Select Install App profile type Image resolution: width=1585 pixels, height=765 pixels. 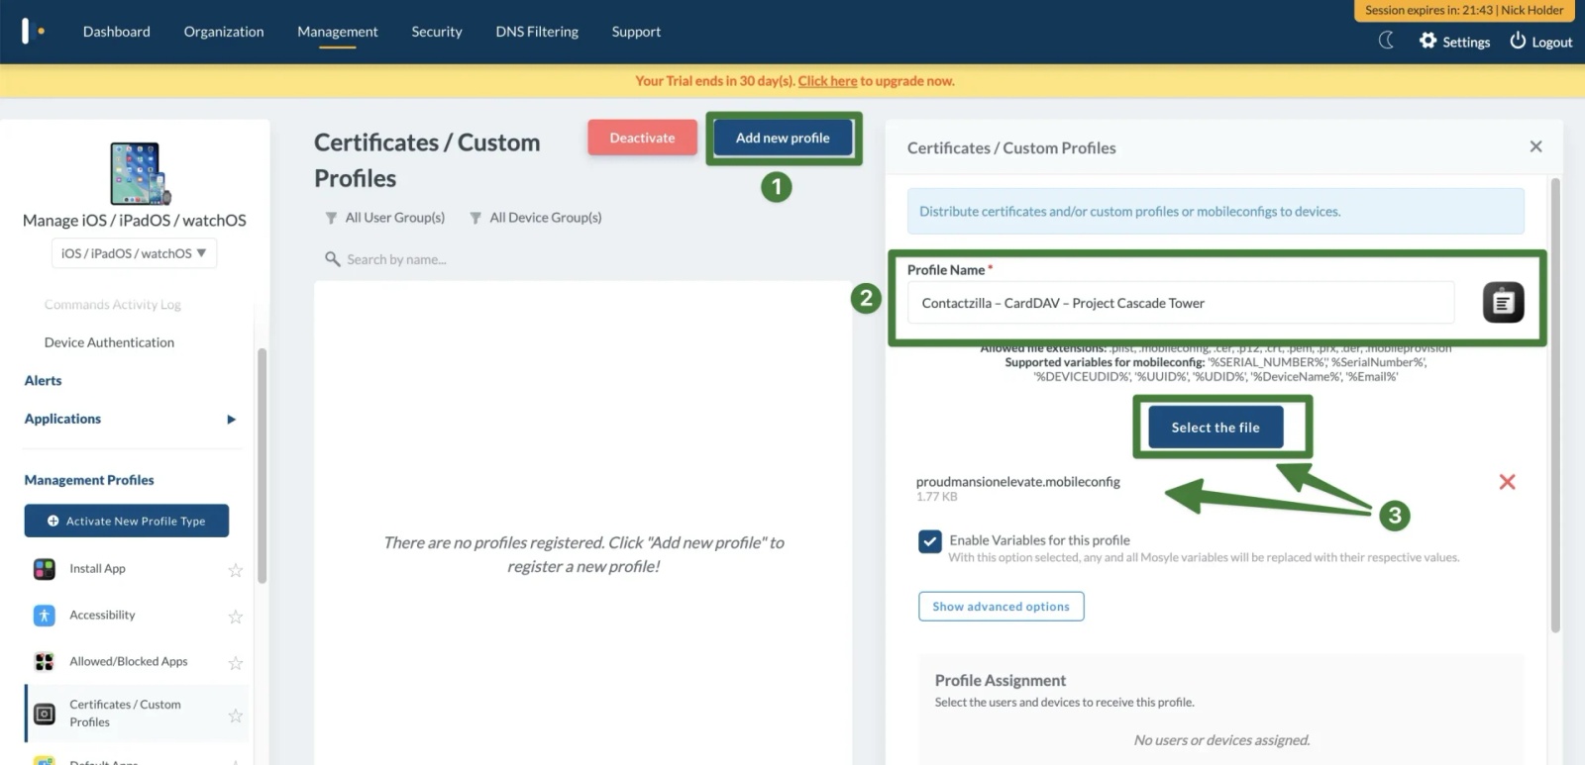[x=97, y=569]
